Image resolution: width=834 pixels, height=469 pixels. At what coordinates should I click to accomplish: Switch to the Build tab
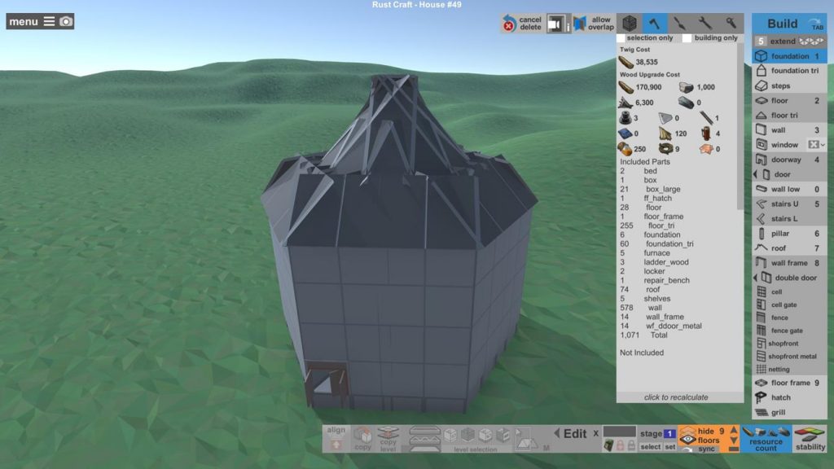point(782,24)
